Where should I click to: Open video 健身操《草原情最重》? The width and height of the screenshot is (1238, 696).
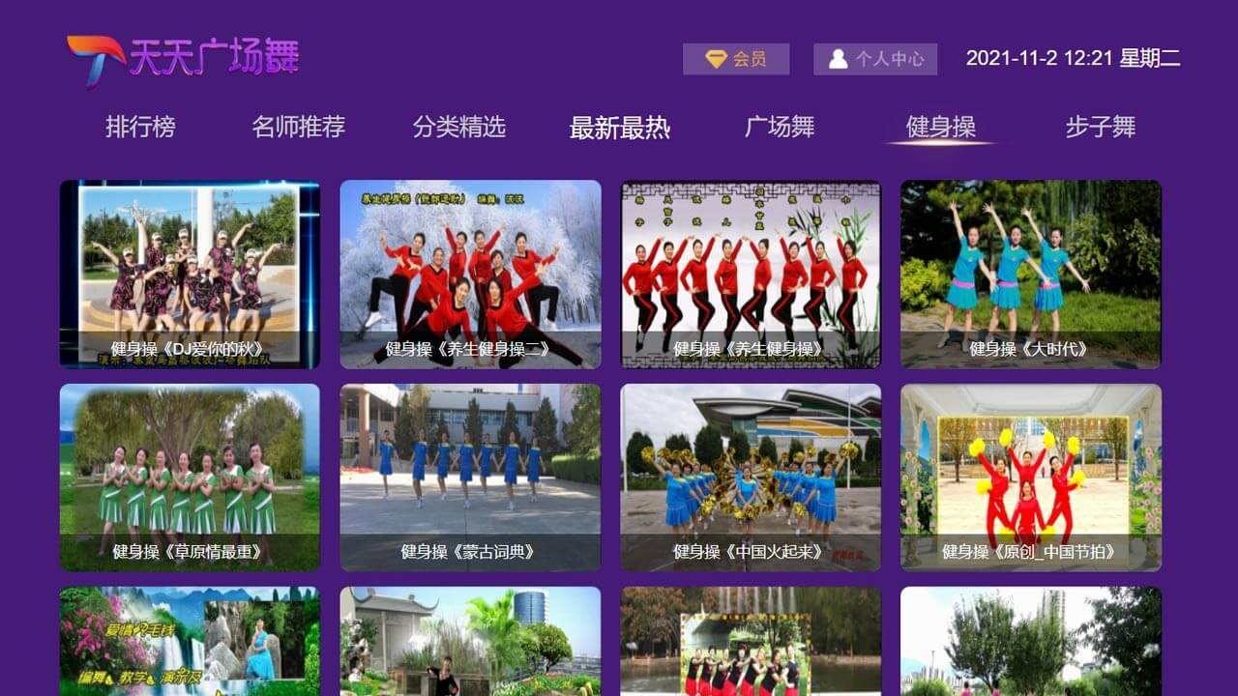coord(190,478)
